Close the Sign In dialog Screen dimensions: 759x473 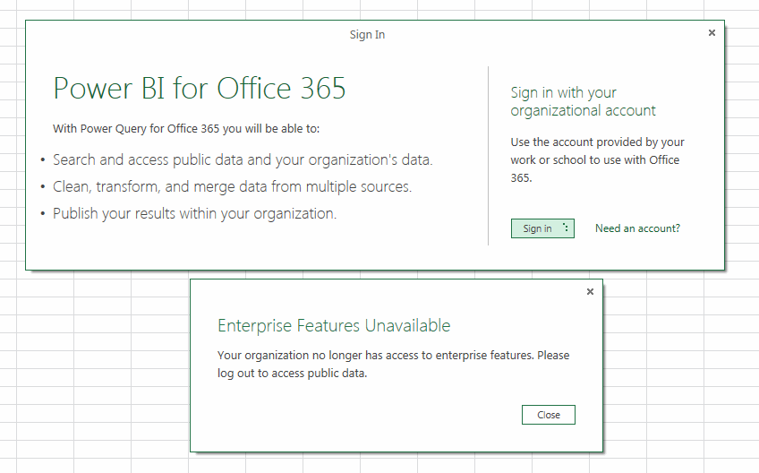[712, 32]
